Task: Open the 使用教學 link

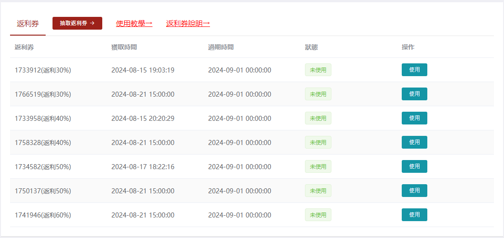Action: pos(134,23)
